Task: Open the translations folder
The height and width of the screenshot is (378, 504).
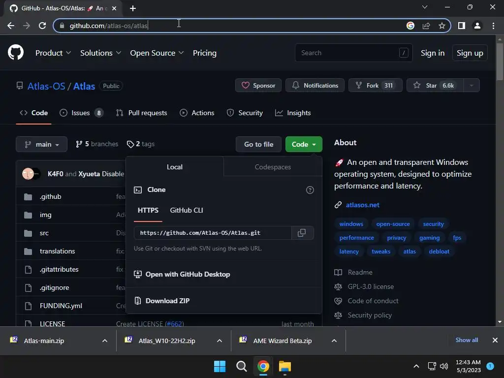Action: [58, 252]
